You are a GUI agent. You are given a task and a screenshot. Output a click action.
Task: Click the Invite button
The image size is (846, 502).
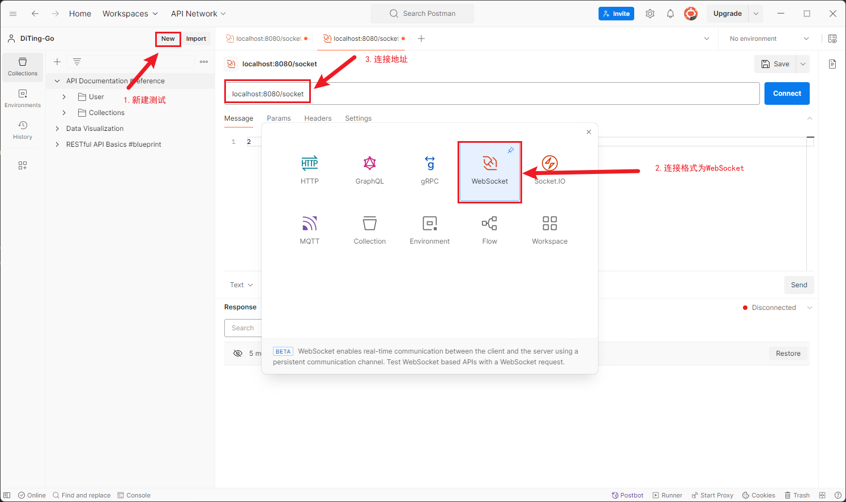(616, 14)
